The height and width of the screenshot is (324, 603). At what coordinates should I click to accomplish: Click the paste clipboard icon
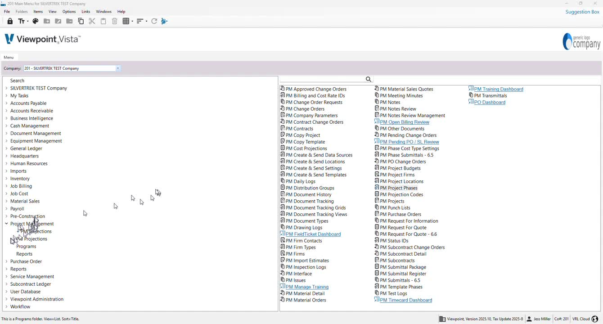(103, 21)
